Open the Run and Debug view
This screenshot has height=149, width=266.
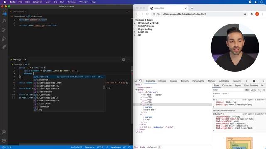tap(4, 38)
